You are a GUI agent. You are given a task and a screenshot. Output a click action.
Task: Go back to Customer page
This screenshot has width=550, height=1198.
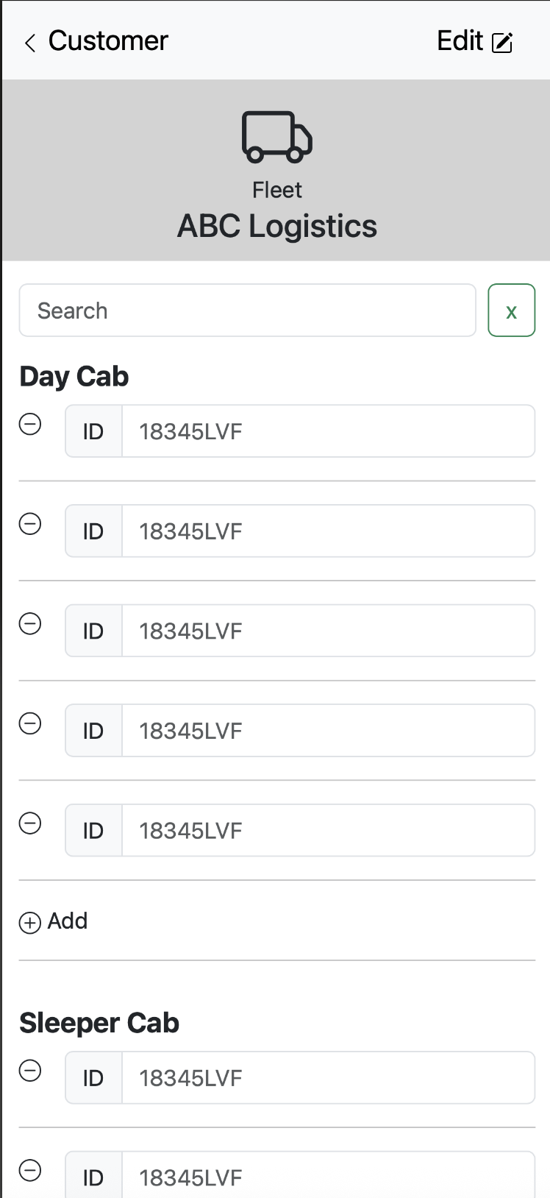(x=107, y=41)
